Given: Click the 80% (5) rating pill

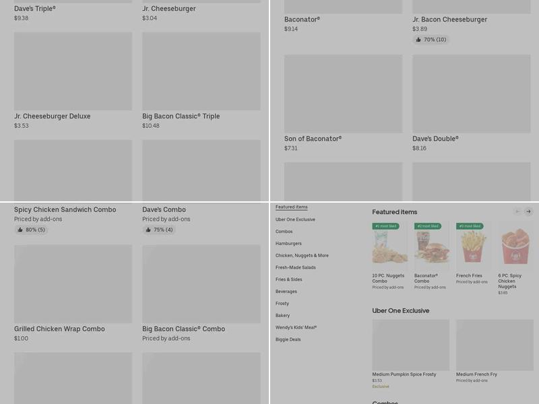Looking at the screenshot, I should [31, 230].
